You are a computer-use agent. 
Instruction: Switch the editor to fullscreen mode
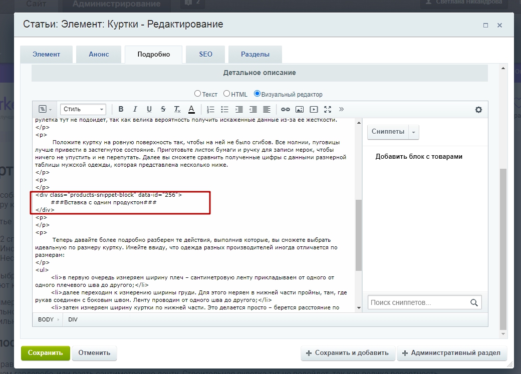[x=328, y=109]
